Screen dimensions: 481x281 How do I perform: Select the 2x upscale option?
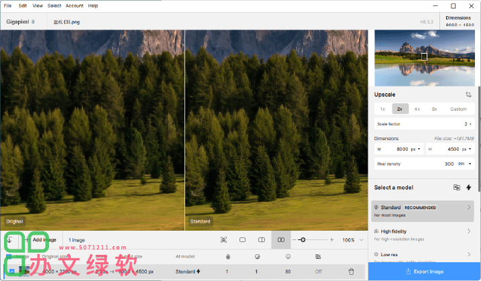click(400, 109)
